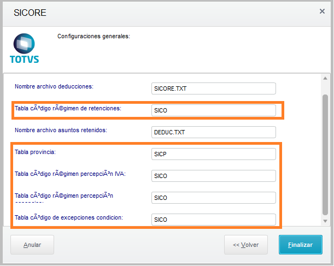Click the Configuraciones generales heading
Viewport: 334px width, 266px height.
pos(93,37)
